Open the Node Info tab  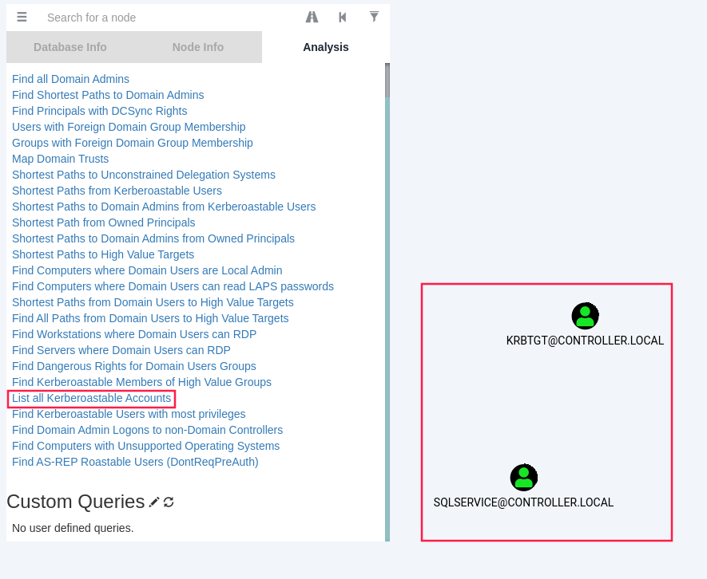(x=198, y=47)
